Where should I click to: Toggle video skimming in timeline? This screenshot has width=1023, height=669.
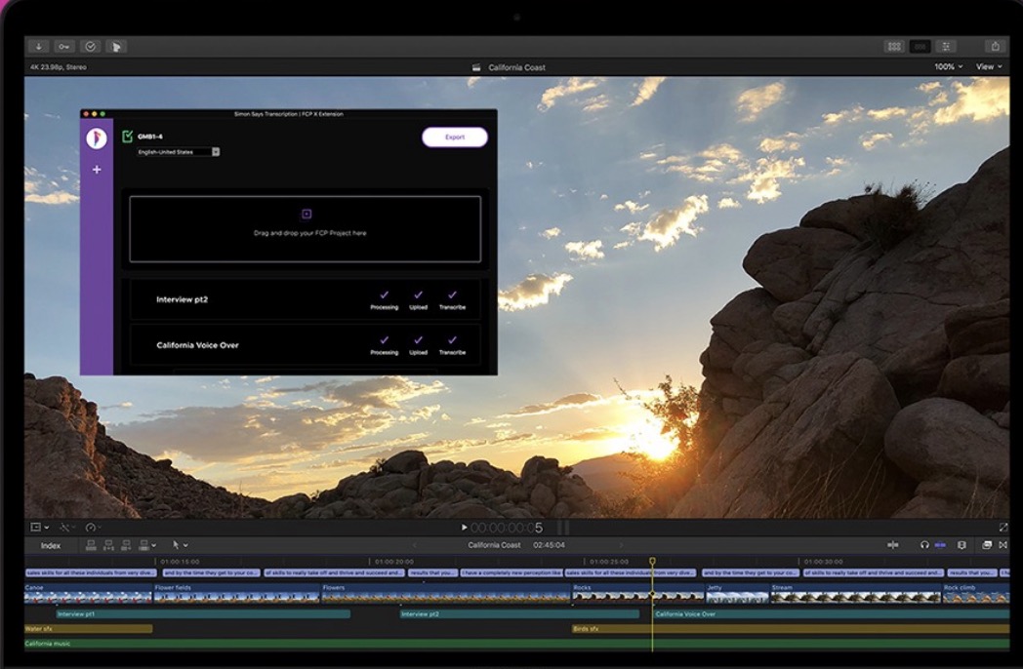(892, 545)
